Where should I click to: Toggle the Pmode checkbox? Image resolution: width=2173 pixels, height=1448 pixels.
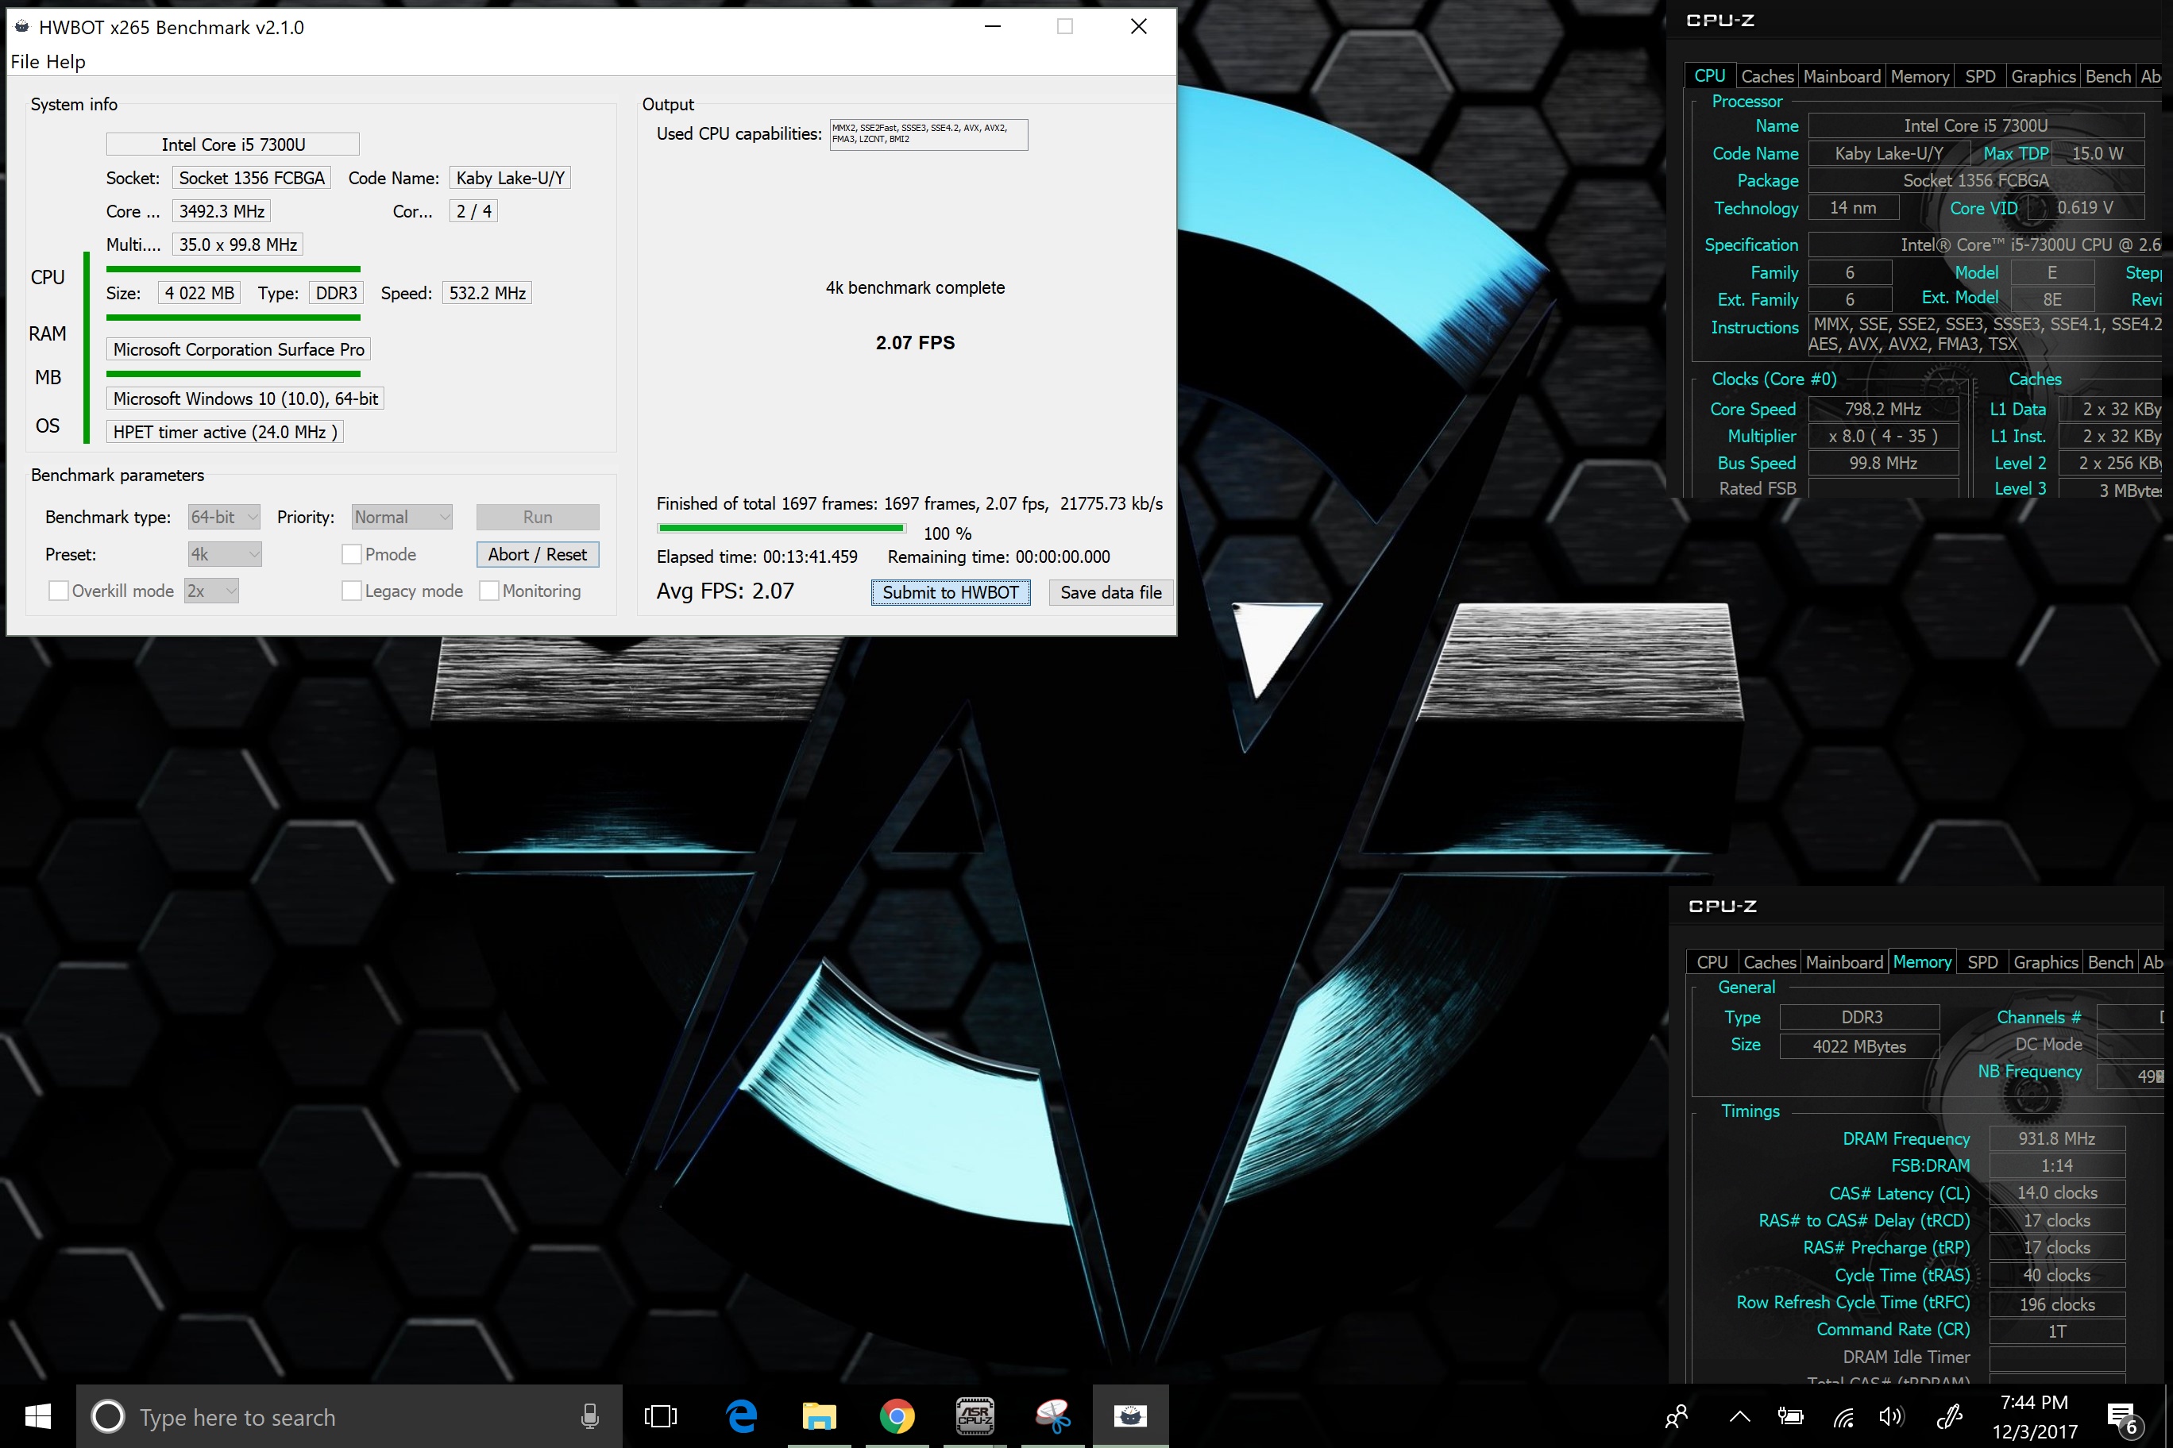coord(351,554)
